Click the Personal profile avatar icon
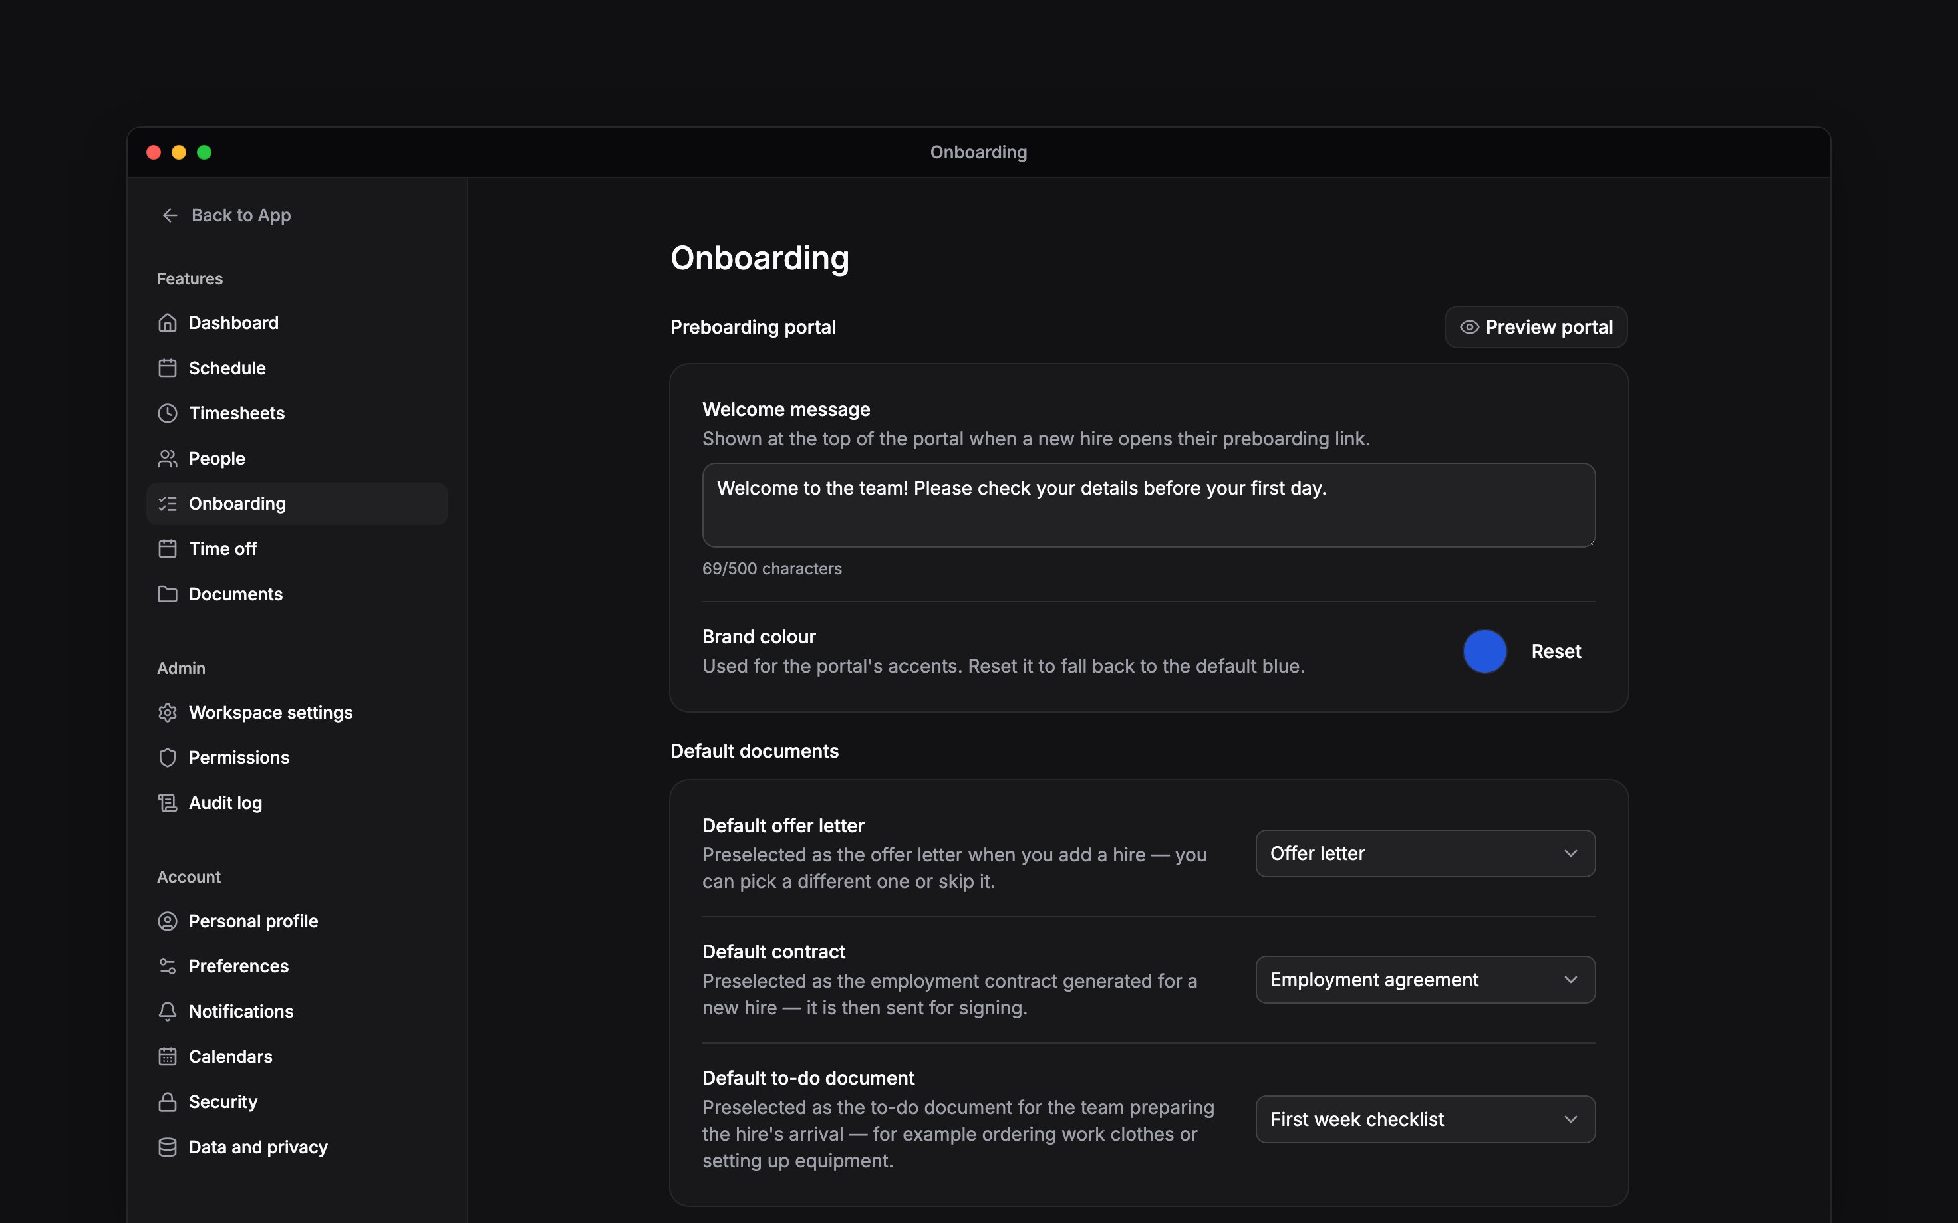The width and height of the screenshot is (1958, 1223). coord(168,921)
